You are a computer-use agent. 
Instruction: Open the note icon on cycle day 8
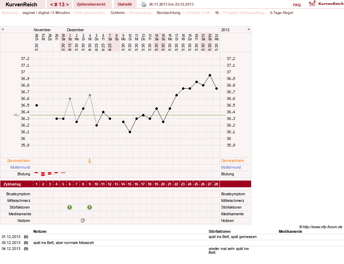(x=83, y=221)
